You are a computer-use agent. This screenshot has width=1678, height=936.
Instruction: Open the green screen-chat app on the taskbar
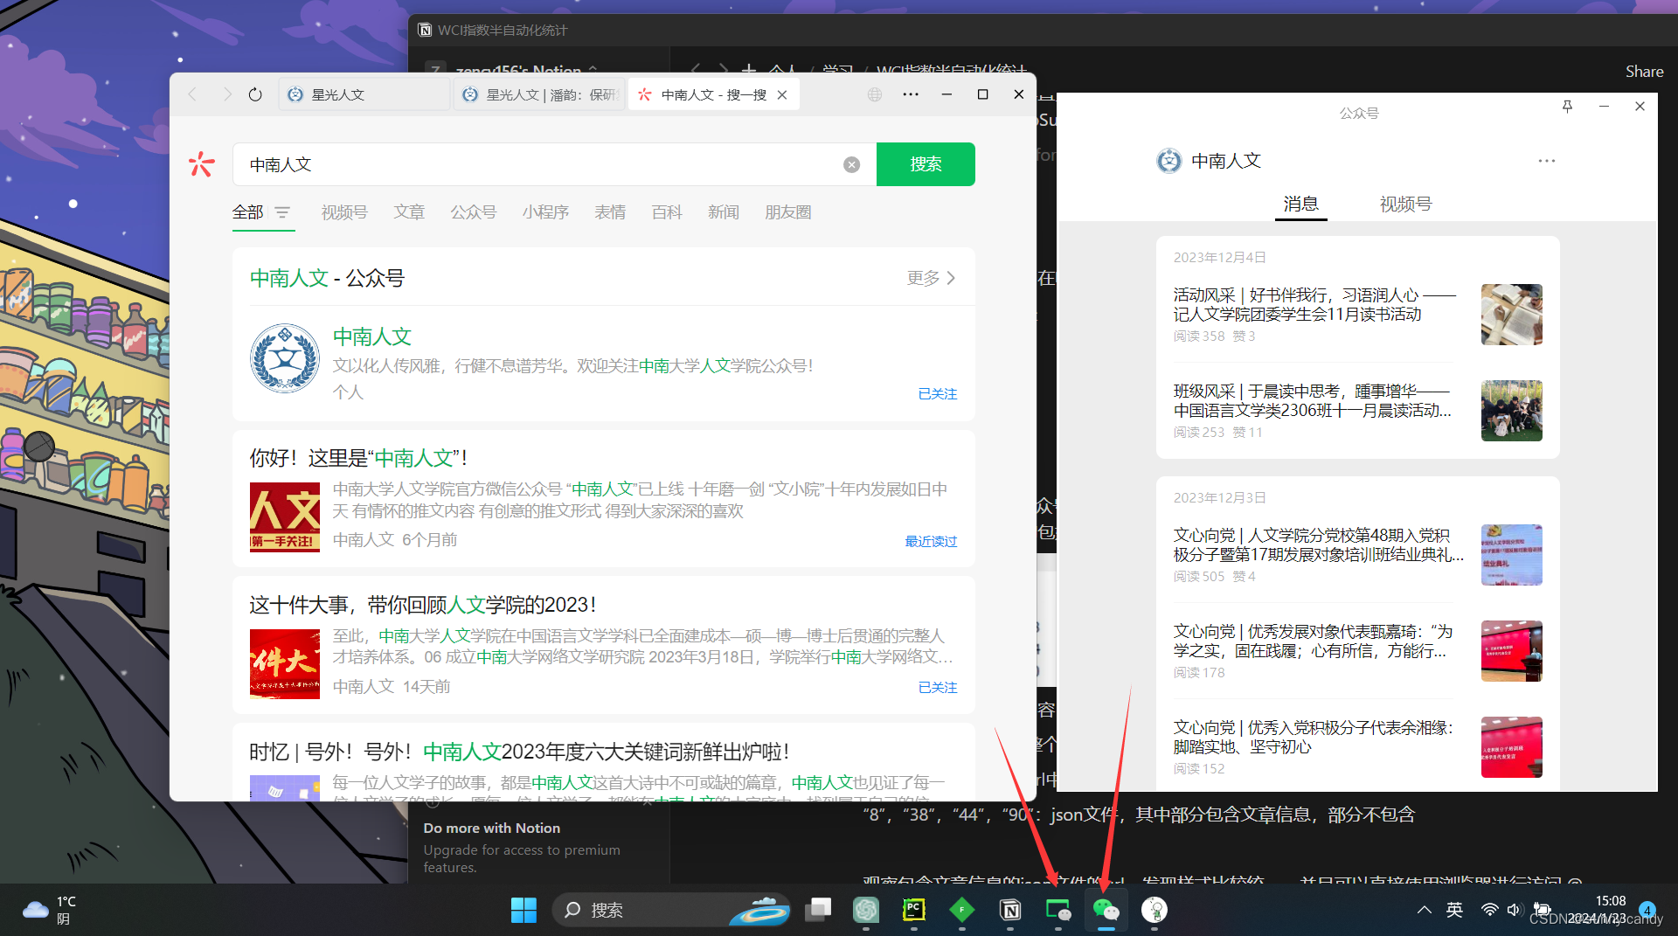(x=1058, y=910)
